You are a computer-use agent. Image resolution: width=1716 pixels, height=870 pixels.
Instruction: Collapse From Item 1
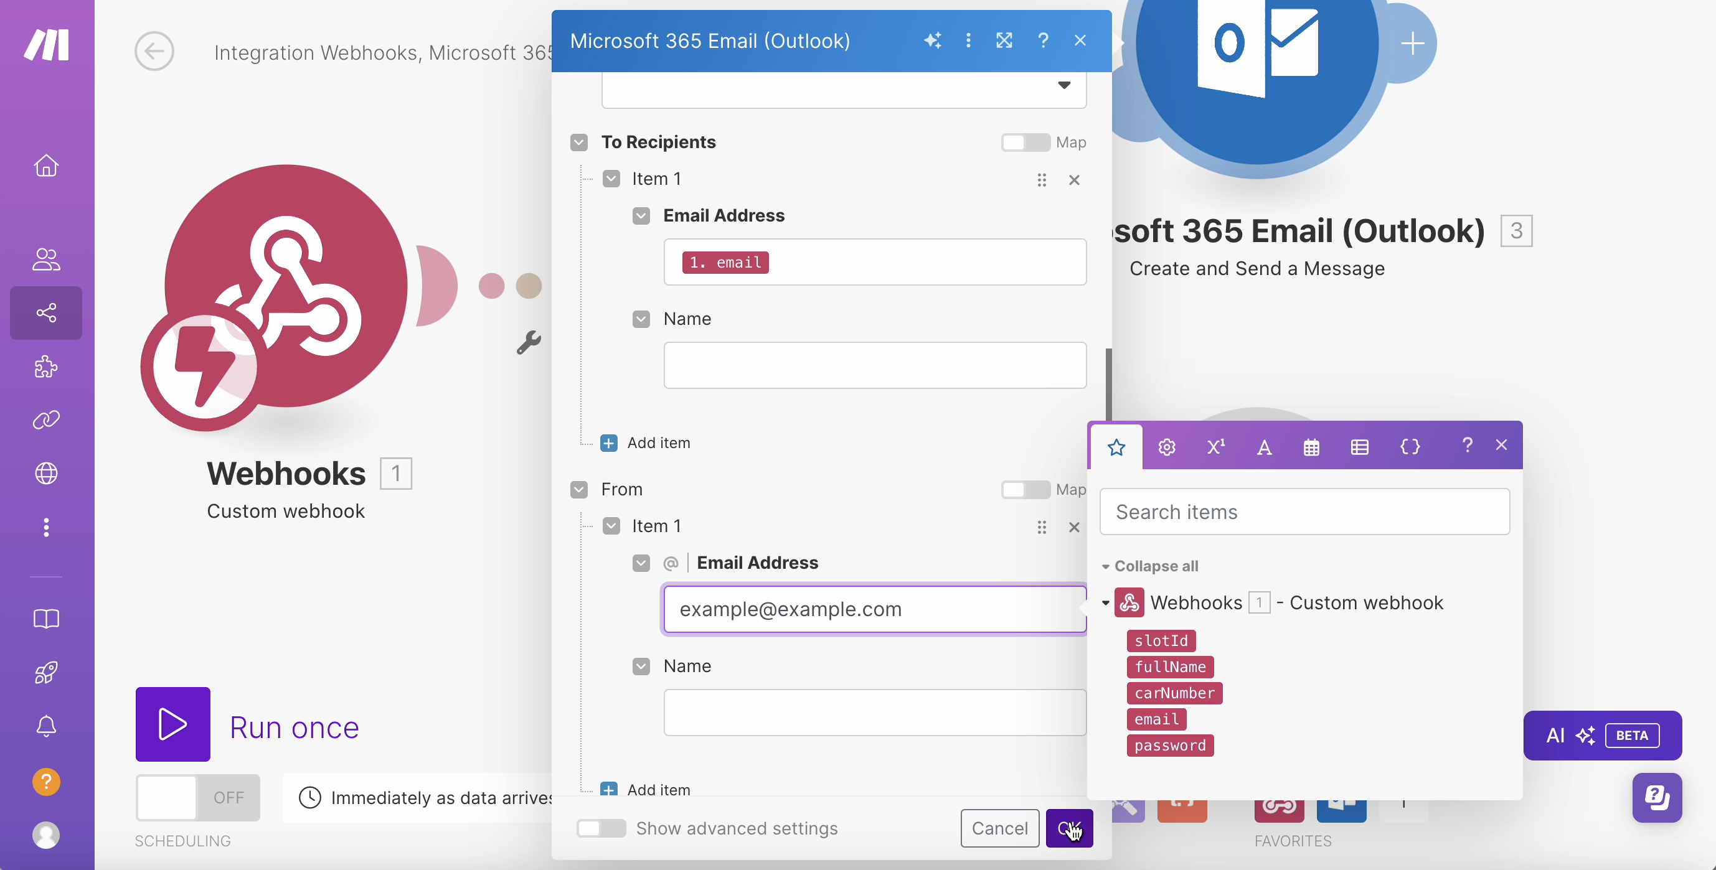[611, 526]
